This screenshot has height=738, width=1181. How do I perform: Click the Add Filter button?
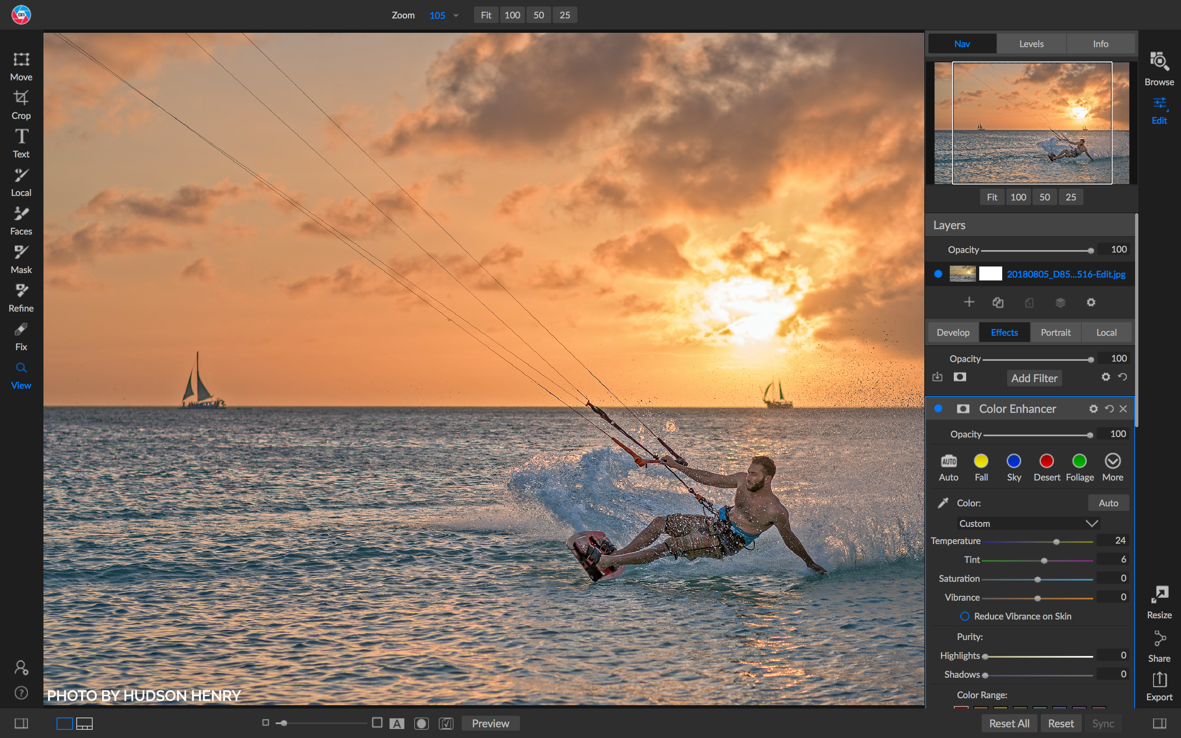click(x=1034, y=378)
